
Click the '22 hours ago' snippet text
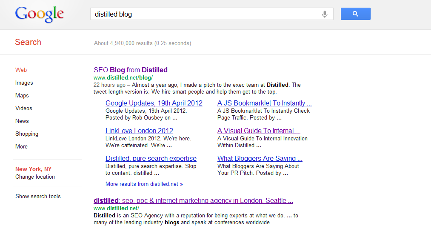click(x=109, y=85)
